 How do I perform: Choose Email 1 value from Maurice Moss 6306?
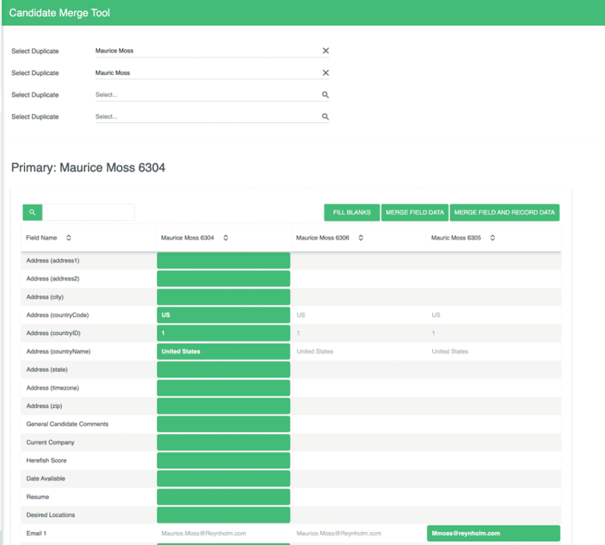point(338,533)
